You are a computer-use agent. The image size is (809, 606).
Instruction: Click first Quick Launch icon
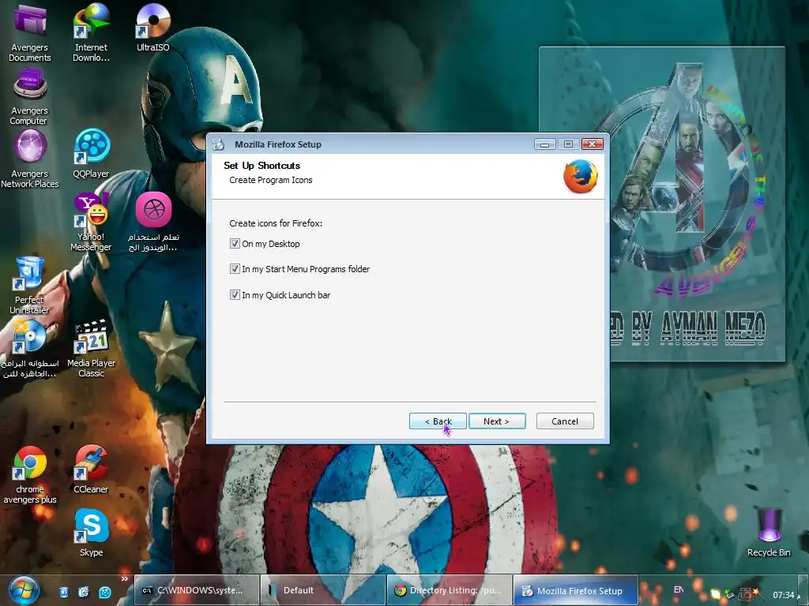(x=63, y=593)
